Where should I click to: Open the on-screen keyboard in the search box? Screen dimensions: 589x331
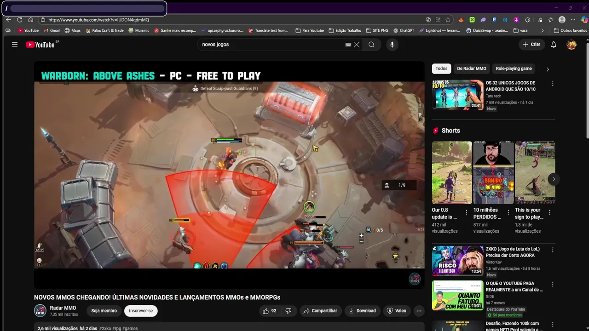(348, 45)
